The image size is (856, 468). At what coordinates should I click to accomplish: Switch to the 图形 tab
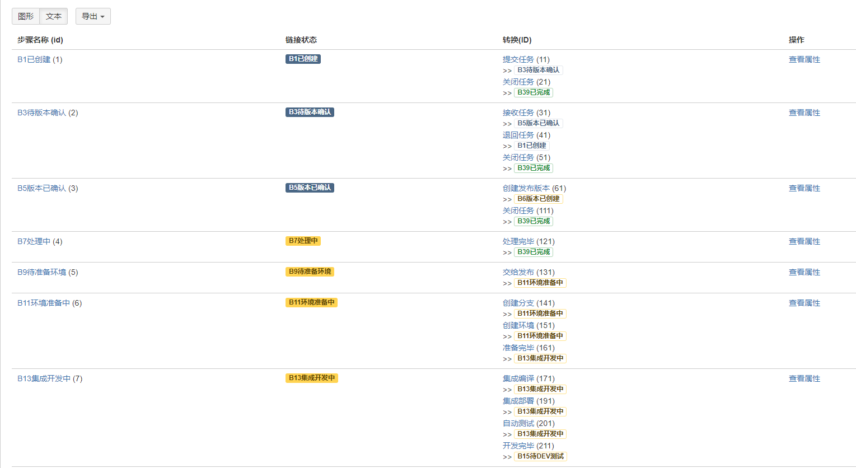(x=25, y=16)
